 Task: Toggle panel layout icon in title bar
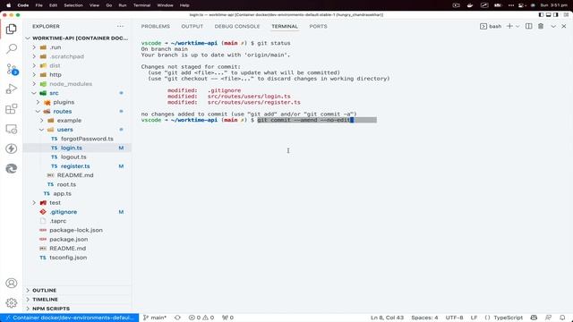point(549,15)
